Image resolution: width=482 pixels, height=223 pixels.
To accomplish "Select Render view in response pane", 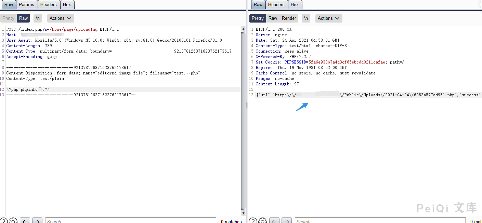I will [289, 18].
